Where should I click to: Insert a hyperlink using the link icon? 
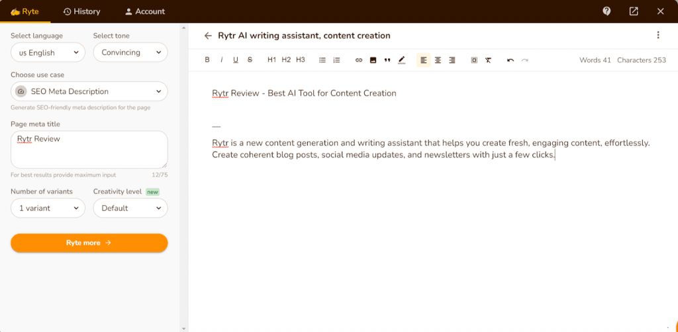click(359, 60)
